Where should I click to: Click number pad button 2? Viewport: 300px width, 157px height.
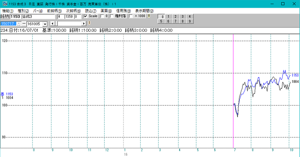pyautogui.click(x=175, y=16)
